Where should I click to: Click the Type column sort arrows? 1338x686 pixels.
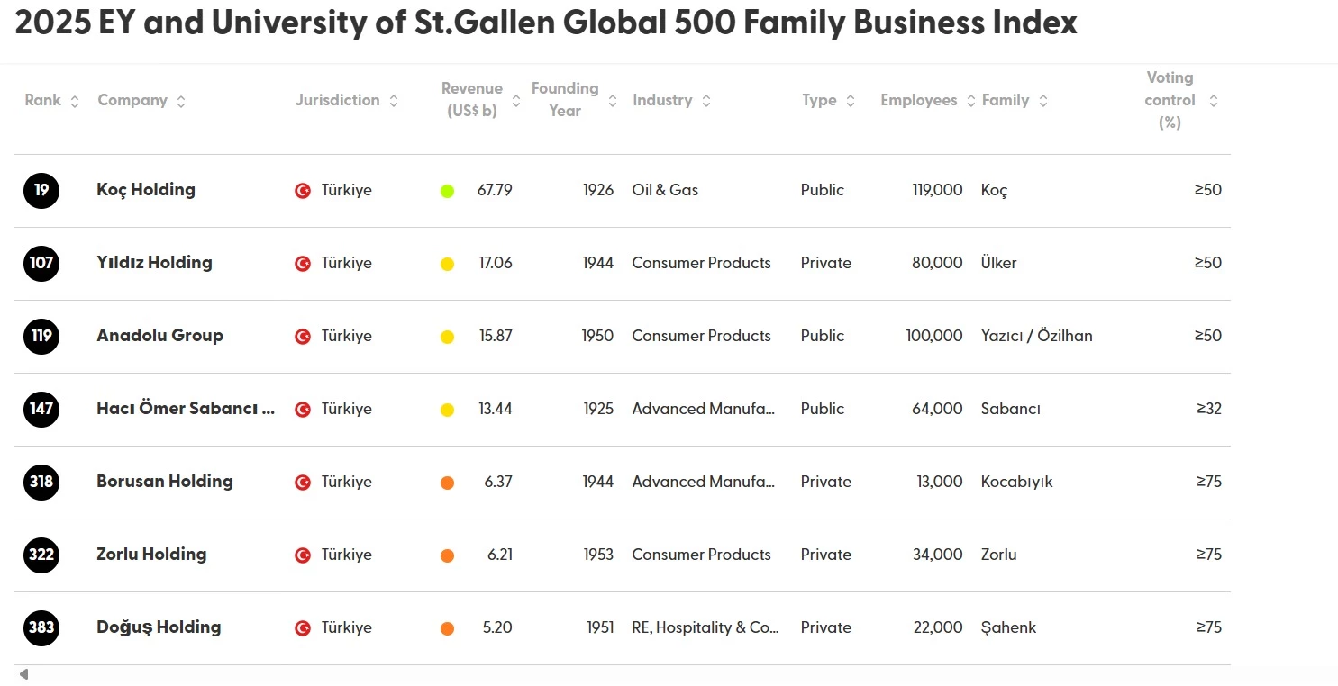pyautogui.click(x=851, y=101)
